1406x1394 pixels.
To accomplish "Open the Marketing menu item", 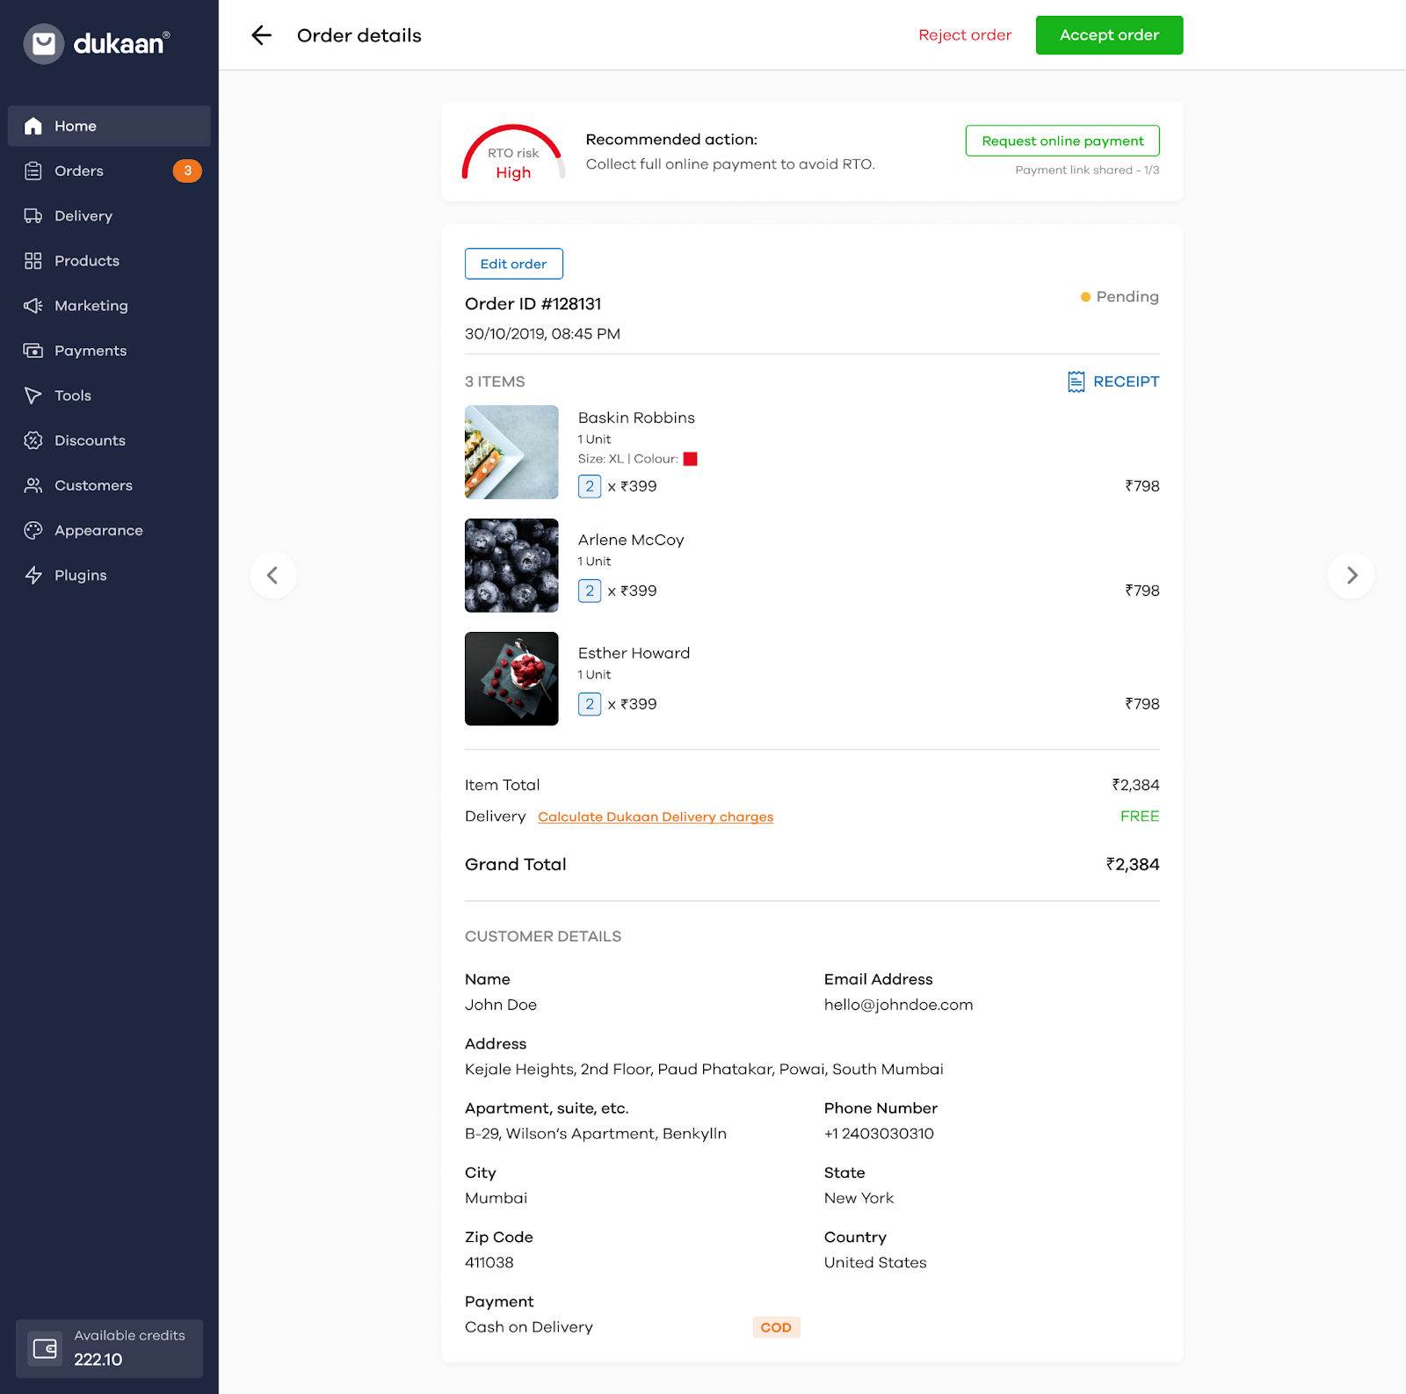I will pos(109,305).
